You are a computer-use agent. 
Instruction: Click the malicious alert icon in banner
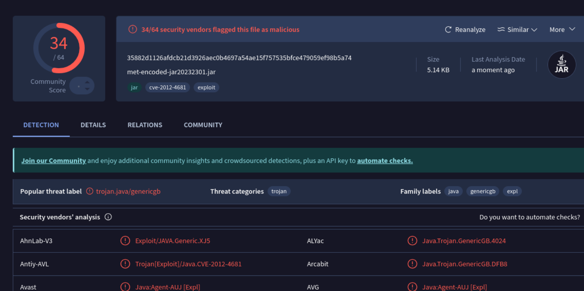pos(133,29)
